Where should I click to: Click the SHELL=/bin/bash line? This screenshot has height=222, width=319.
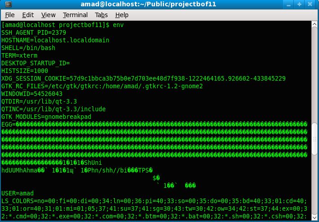pos(28,48)
